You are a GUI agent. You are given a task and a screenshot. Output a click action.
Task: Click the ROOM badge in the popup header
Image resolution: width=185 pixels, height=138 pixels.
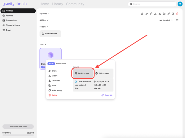click(x=51, y=64)
